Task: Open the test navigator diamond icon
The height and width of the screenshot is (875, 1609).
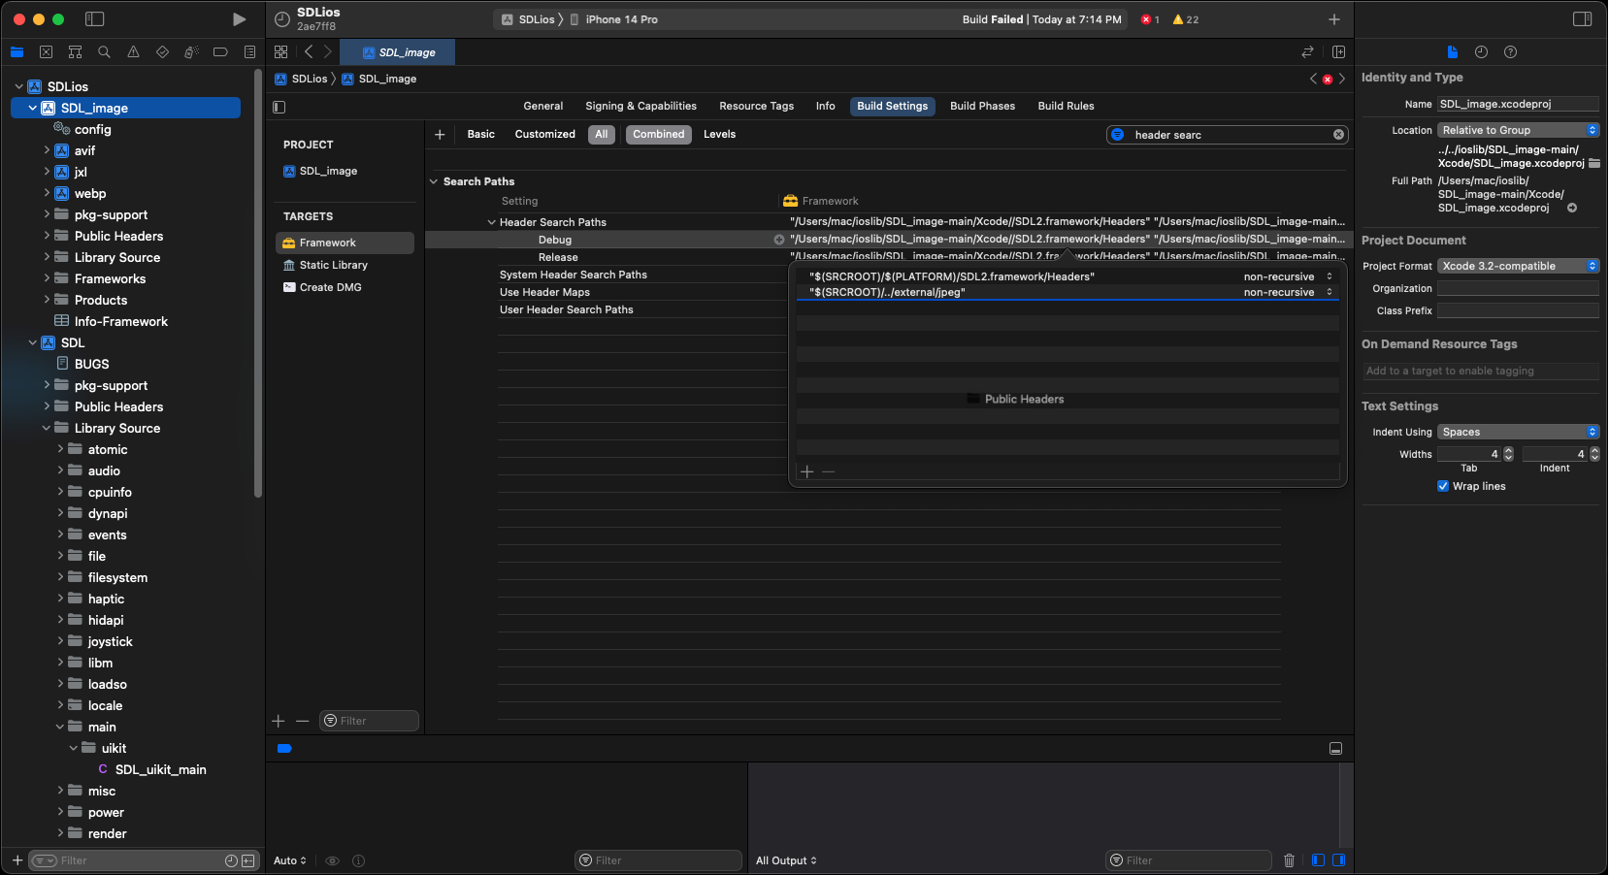Action: pyautogui.click(x=162, y=52)
